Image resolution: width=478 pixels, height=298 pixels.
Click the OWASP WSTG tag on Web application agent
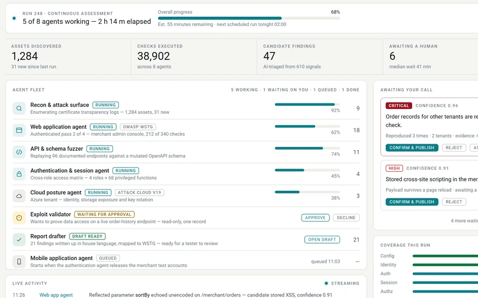coord(138,127)
